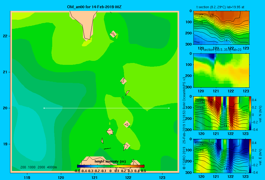Click the '4000m' bathymetry depth label
265x180 pixels.
coord(52,167)
